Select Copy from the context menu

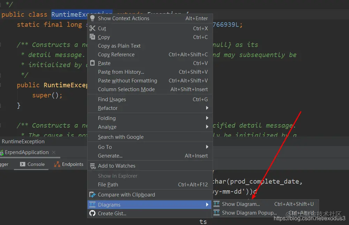coord(150,37)
